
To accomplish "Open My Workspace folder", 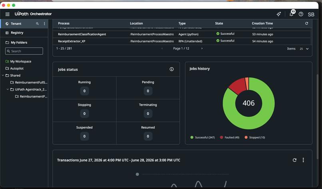I will pos(20,62).
